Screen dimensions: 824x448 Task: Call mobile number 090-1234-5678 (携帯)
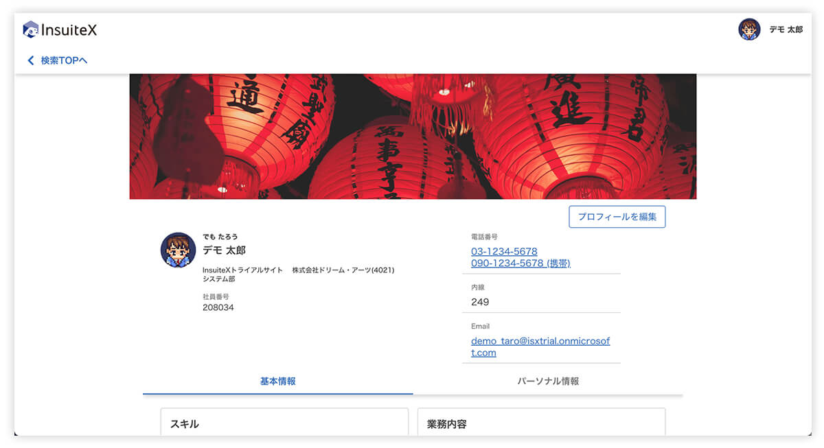coord(520,263)
